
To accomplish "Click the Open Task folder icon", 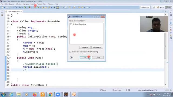I will pos(46,7).
